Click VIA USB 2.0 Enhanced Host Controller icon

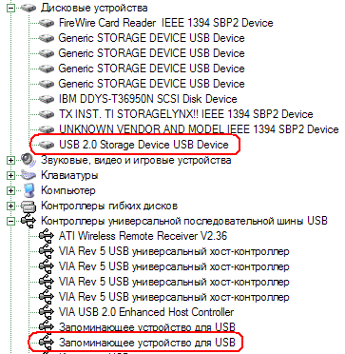pyautogui.click(x=47, y=312)
